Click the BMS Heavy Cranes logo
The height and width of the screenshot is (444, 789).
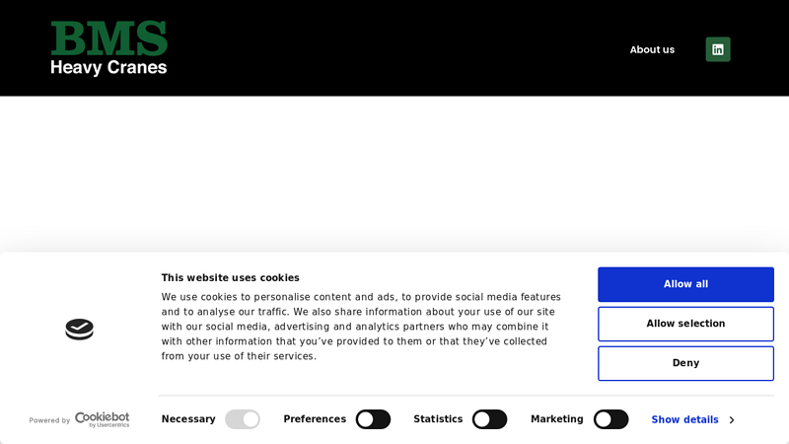point(108,48)
